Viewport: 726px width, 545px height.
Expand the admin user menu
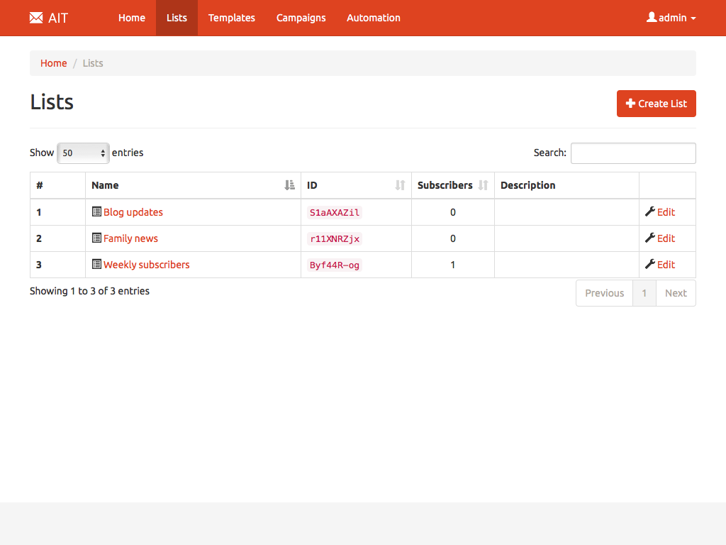671,18
